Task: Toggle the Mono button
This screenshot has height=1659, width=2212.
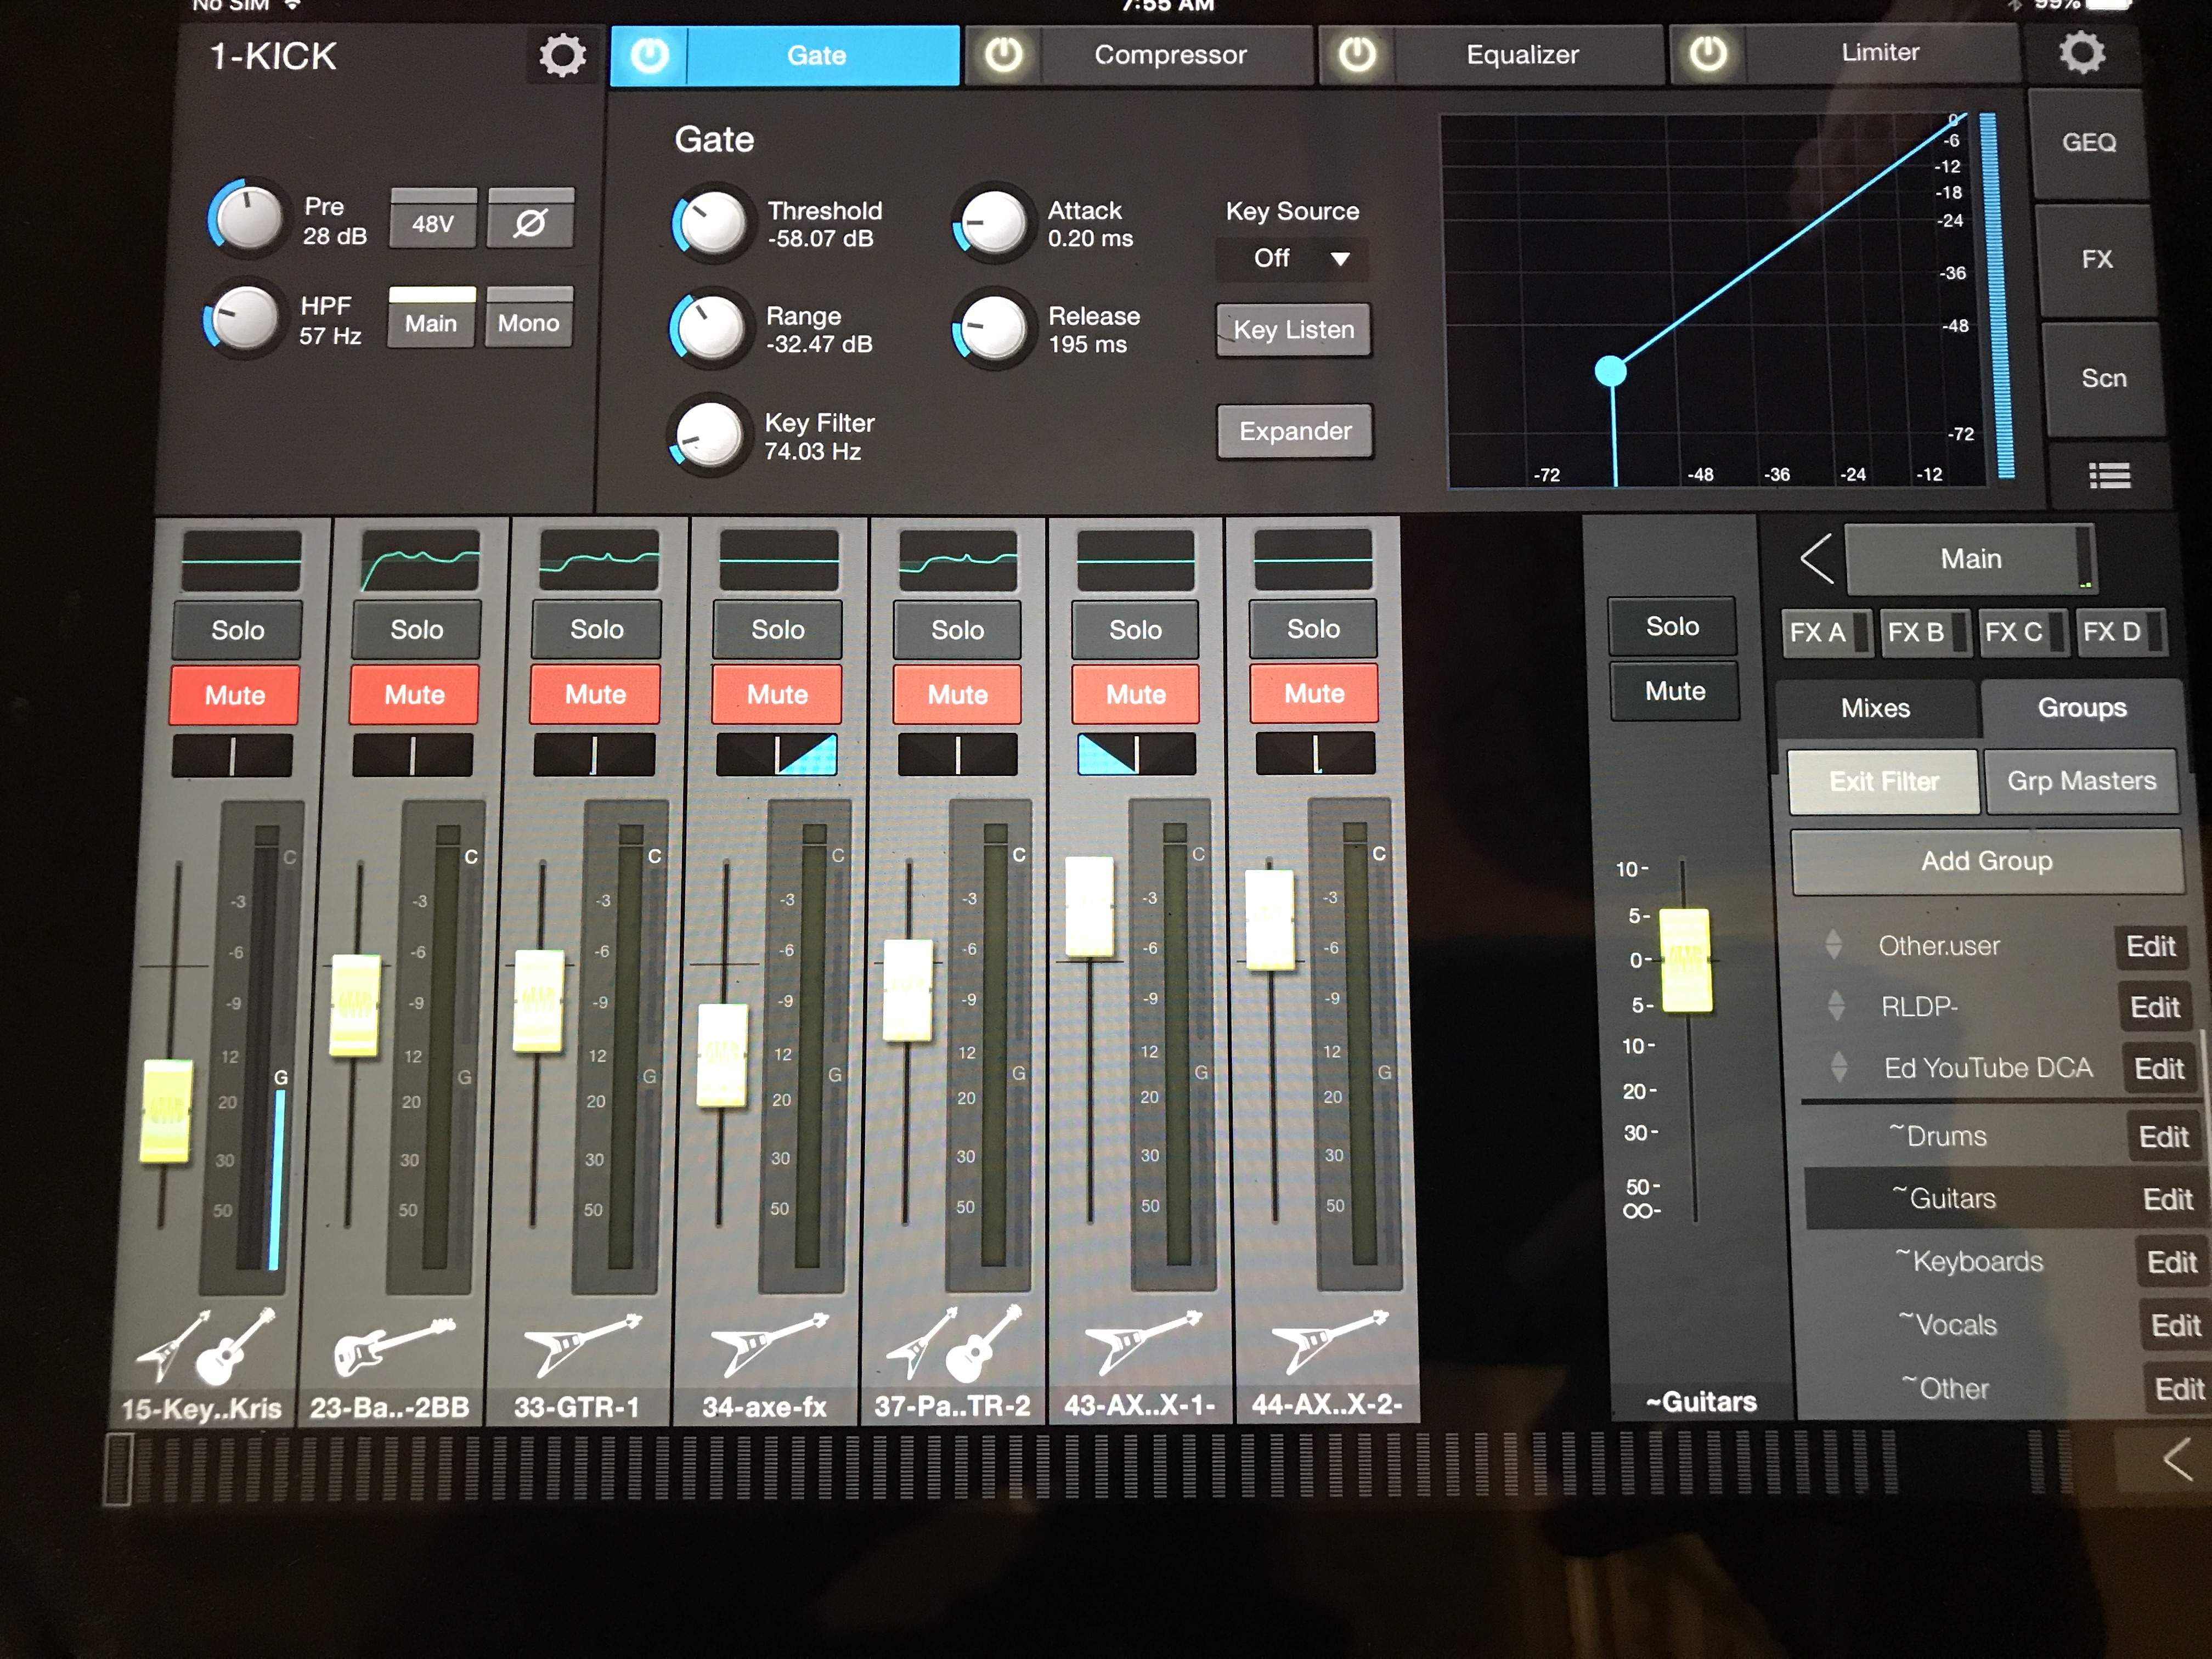Action: pos(529,318)
